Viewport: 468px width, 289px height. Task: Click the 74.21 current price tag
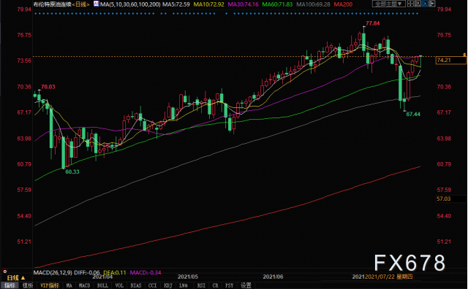click(x=450, y=60)
